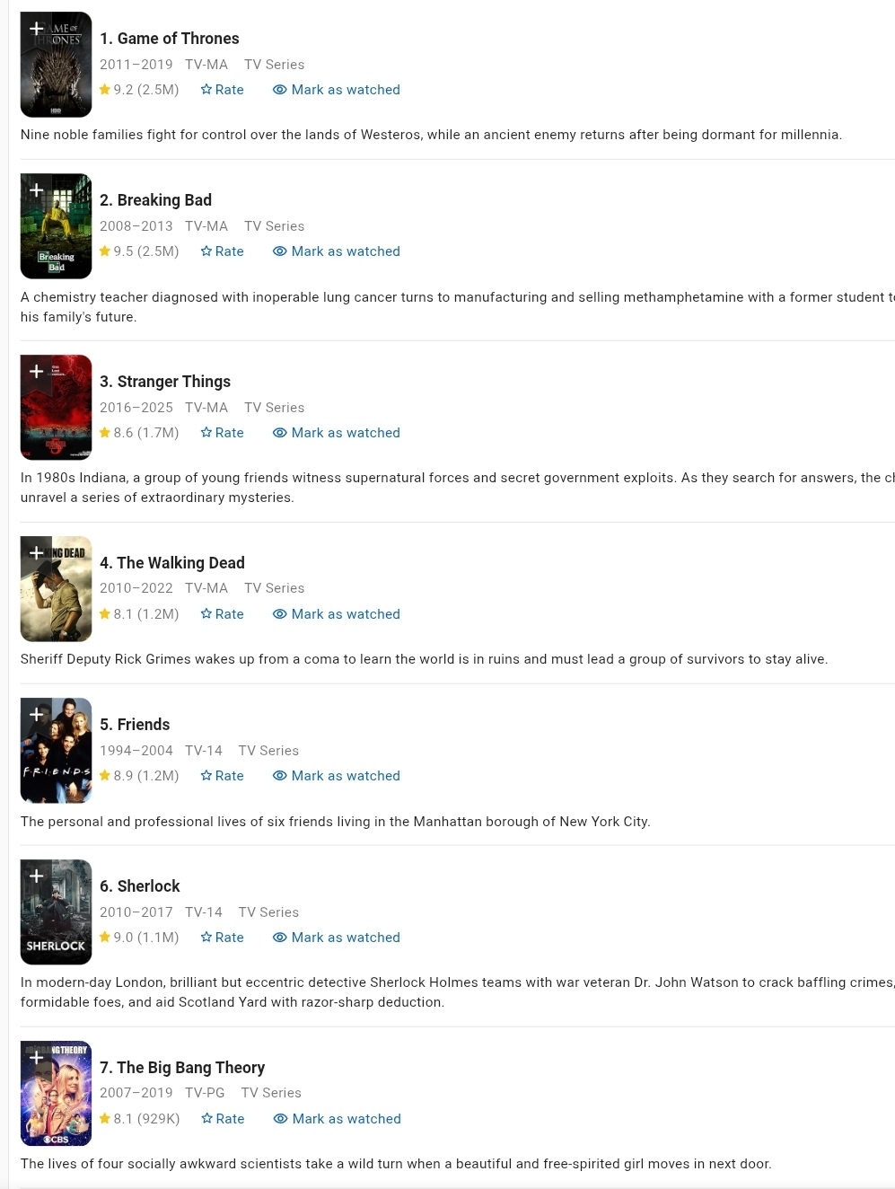
Task: Add Friends to watchlist via plus ribbon
Action: [36, 715]
